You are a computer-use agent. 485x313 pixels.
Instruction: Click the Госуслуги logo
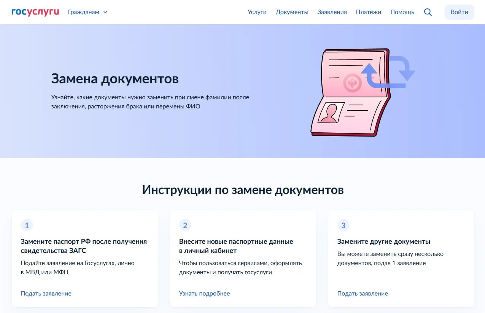pyautogui.click(x=35, y=11)
